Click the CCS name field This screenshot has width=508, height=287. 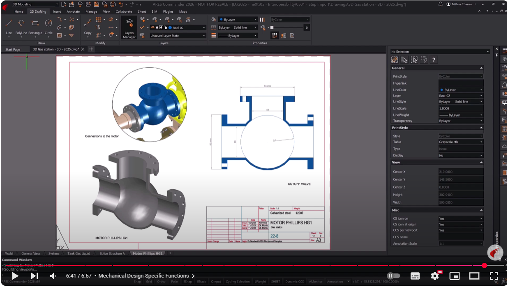click(461, 237)
